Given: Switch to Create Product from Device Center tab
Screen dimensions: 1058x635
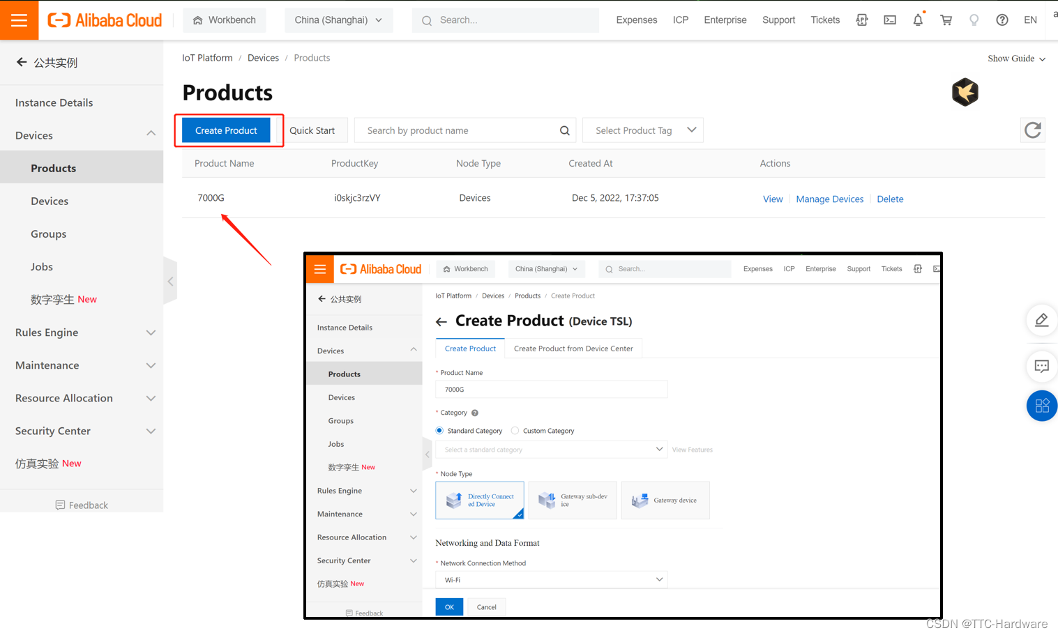Looking at the screenshot, I should coord(573,349).
